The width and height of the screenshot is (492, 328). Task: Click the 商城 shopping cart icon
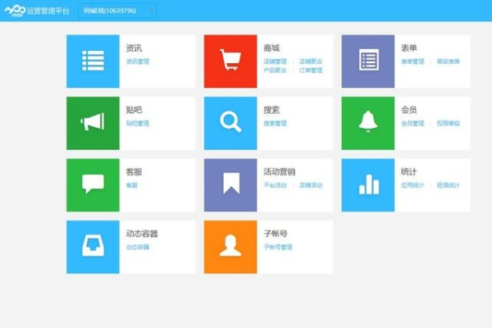[x=230, y=61]
